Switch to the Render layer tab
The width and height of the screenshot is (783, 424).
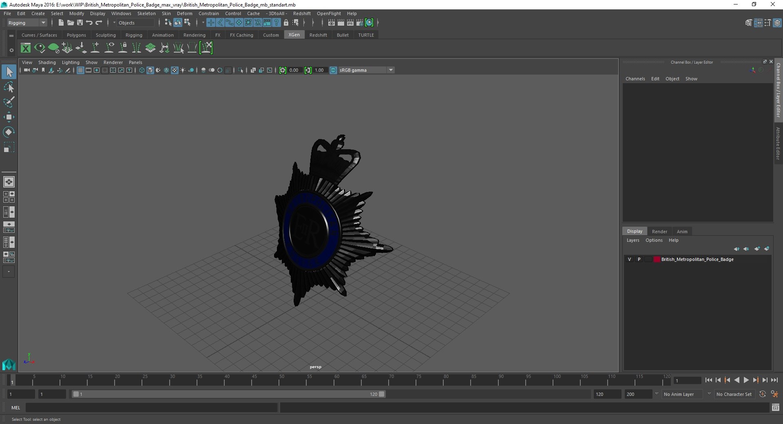(659, 231)
